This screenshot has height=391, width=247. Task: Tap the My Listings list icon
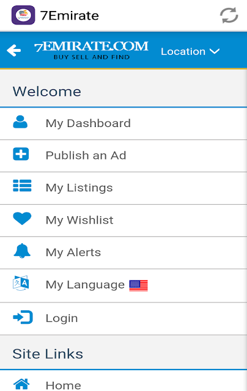tap(22, 186)
